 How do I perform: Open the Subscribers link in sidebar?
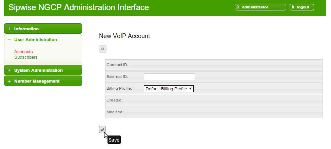26,57
